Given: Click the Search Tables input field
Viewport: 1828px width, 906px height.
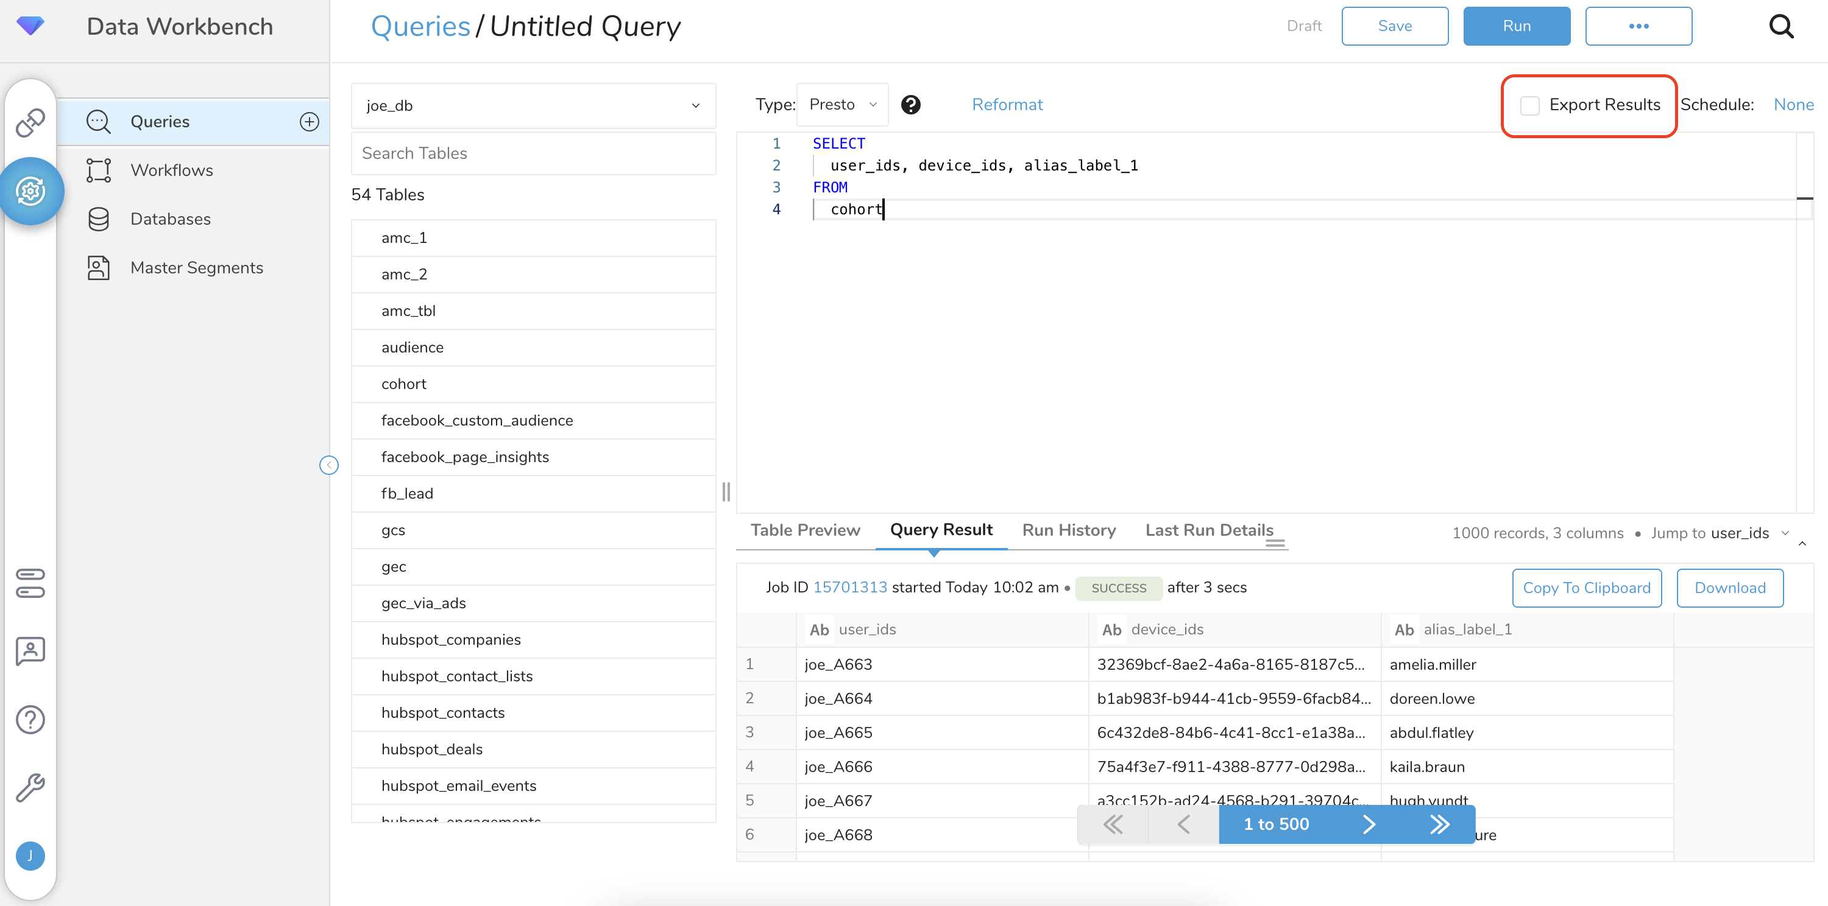Looking at the screenshot, I should 533,153.
